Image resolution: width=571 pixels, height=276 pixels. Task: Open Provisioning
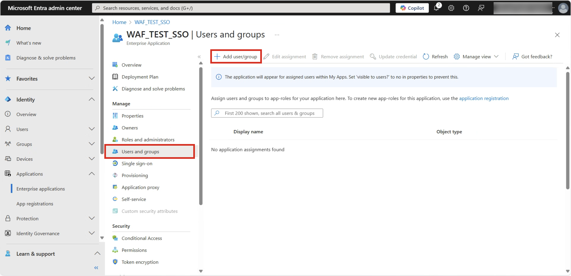(135, 175)
